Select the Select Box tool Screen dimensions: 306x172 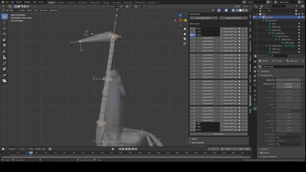(x=4, y=17)
